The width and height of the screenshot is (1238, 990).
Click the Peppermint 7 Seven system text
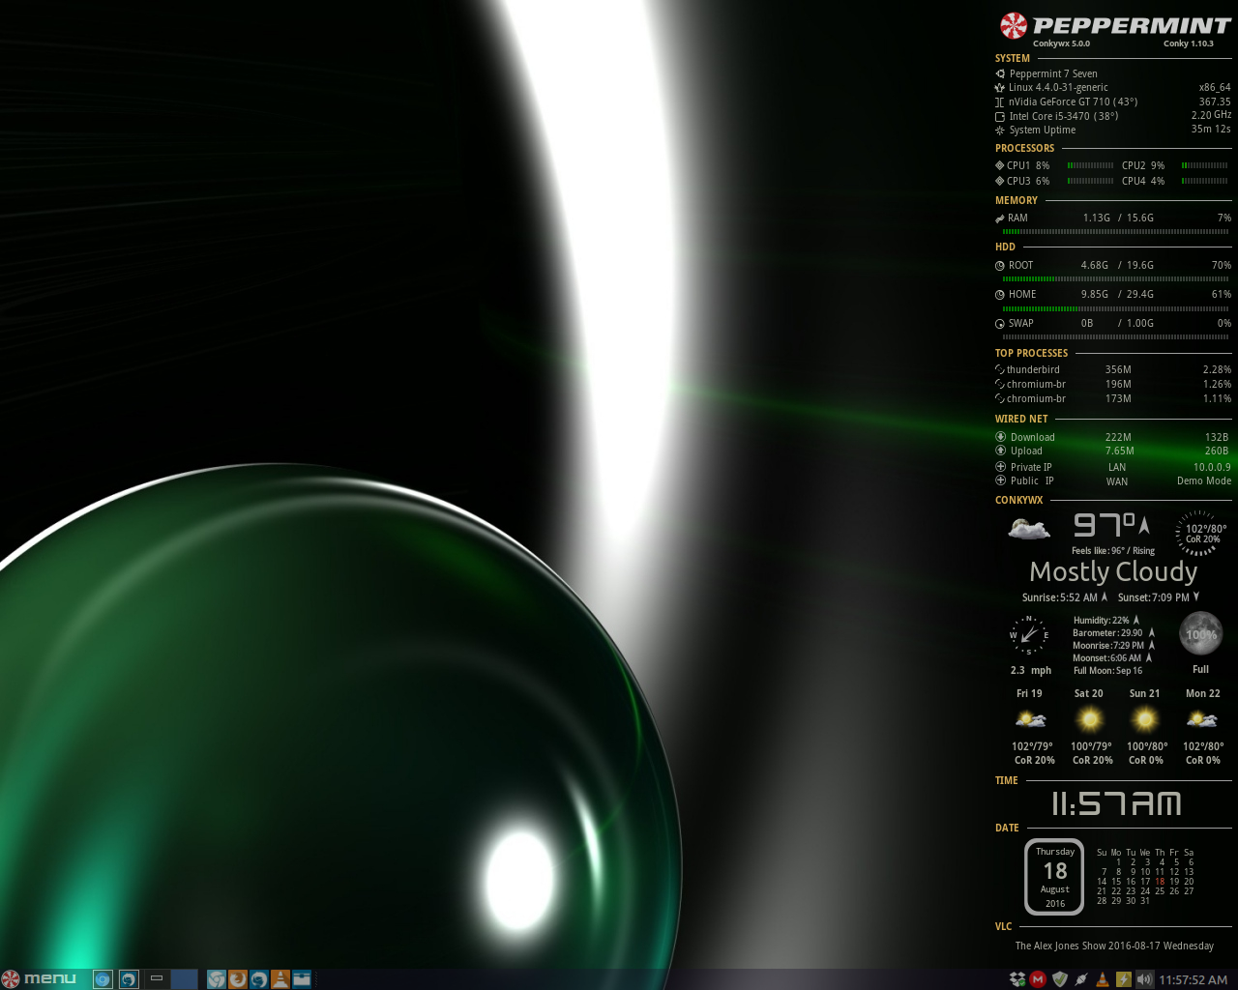[1053, 73]
